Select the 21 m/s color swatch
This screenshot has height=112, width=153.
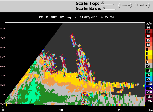(149, 32)
